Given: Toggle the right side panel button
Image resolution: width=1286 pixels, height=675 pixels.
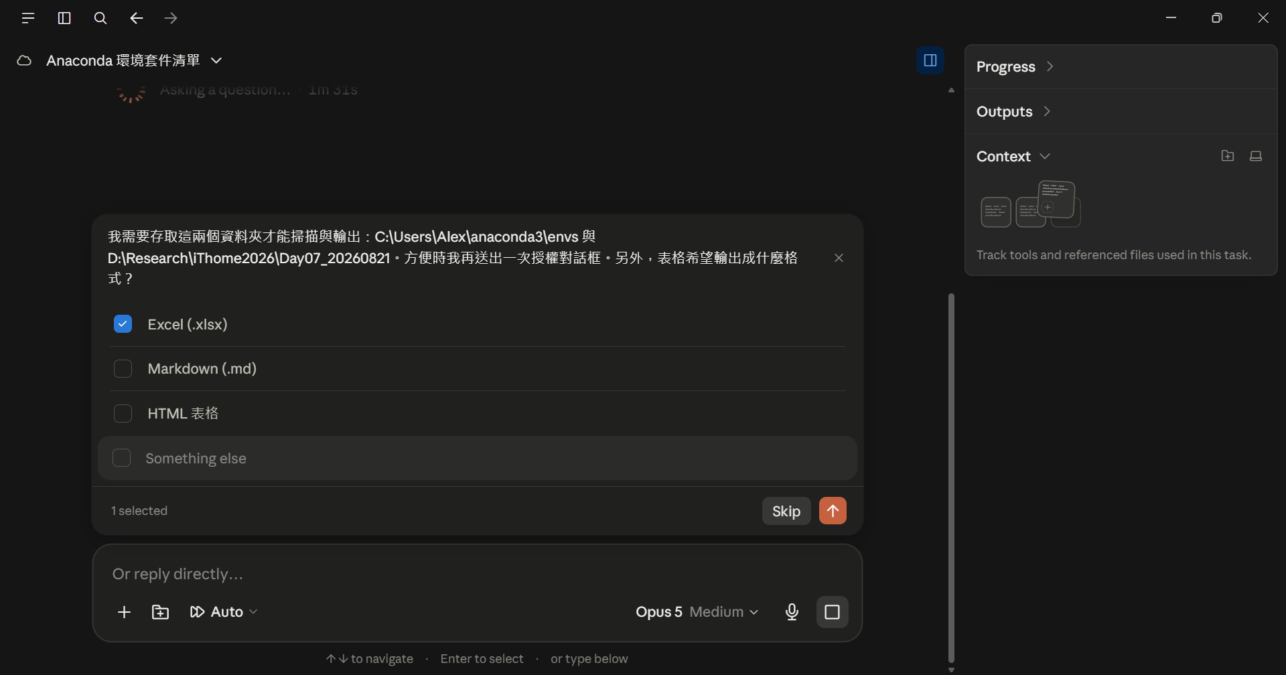Looking at the screenshot, I should pos(930,60).
